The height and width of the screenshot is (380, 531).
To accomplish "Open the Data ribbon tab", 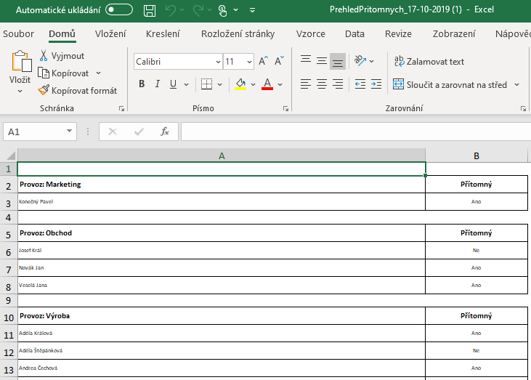I will coord(354,34).
